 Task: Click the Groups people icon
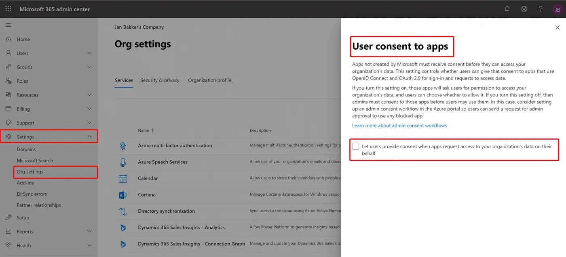pos(8,67)
